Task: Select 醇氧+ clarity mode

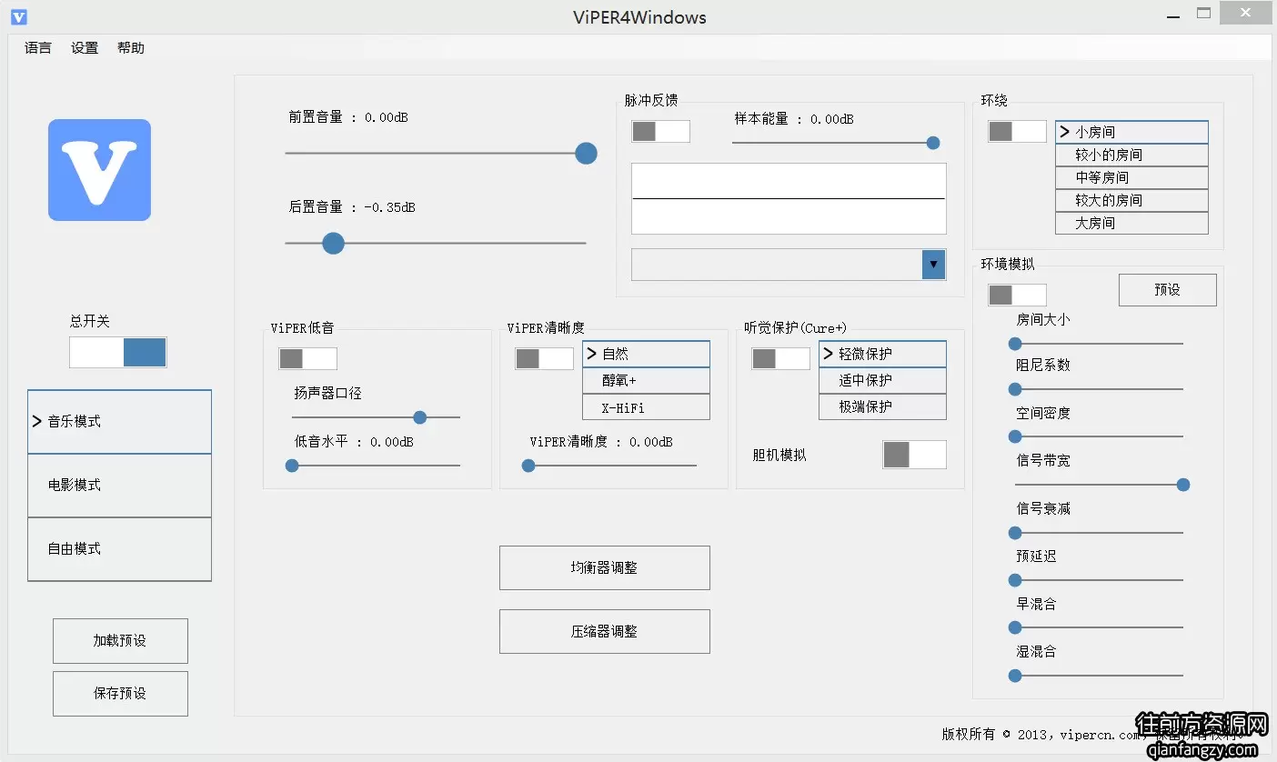Action: click(646, 381)
